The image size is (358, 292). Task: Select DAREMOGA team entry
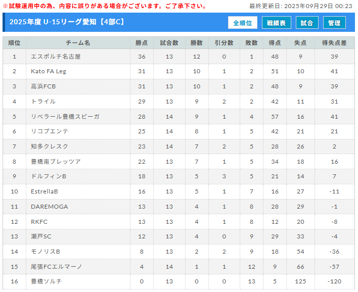(x=49, y=207)
